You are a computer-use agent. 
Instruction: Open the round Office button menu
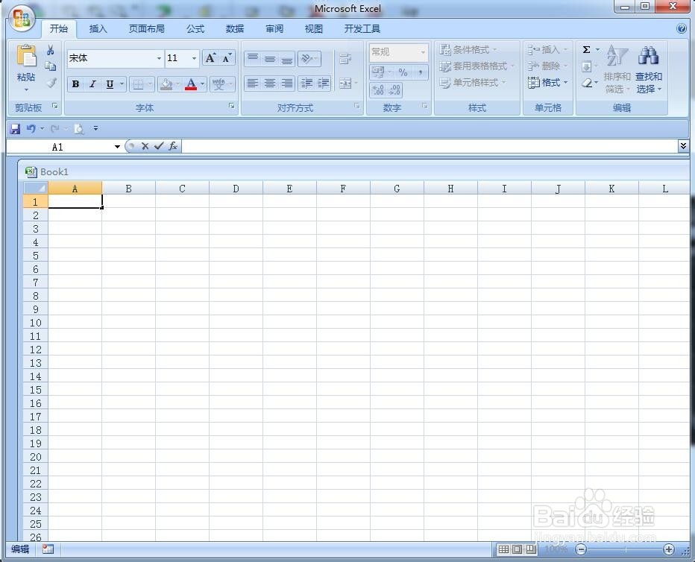[x=22, y=19]
